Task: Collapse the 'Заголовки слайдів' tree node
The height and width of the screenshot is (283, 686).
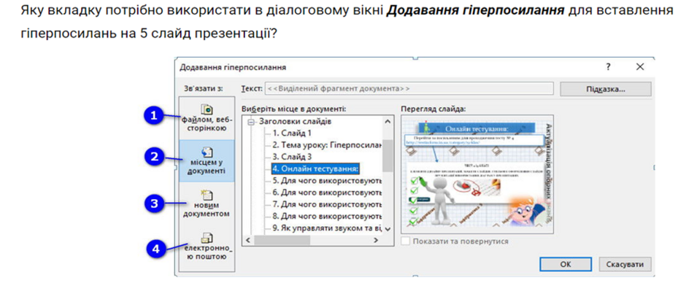Action: pos(251,122)
